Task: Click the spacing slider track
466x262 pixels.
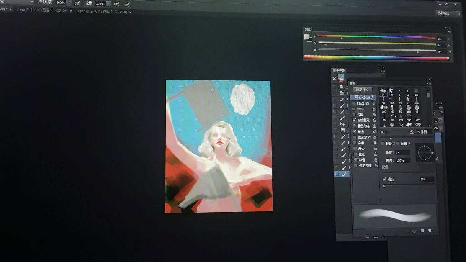Action: 408,185
